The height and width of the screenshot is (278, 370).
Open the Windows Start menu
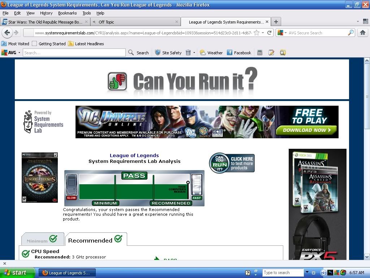pos(17,273)
